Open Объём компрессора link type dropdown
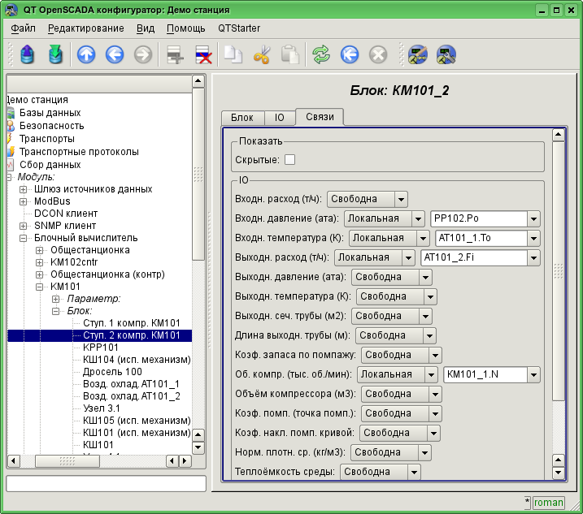Screen dimensions: 583x514 tap(402, 394)
